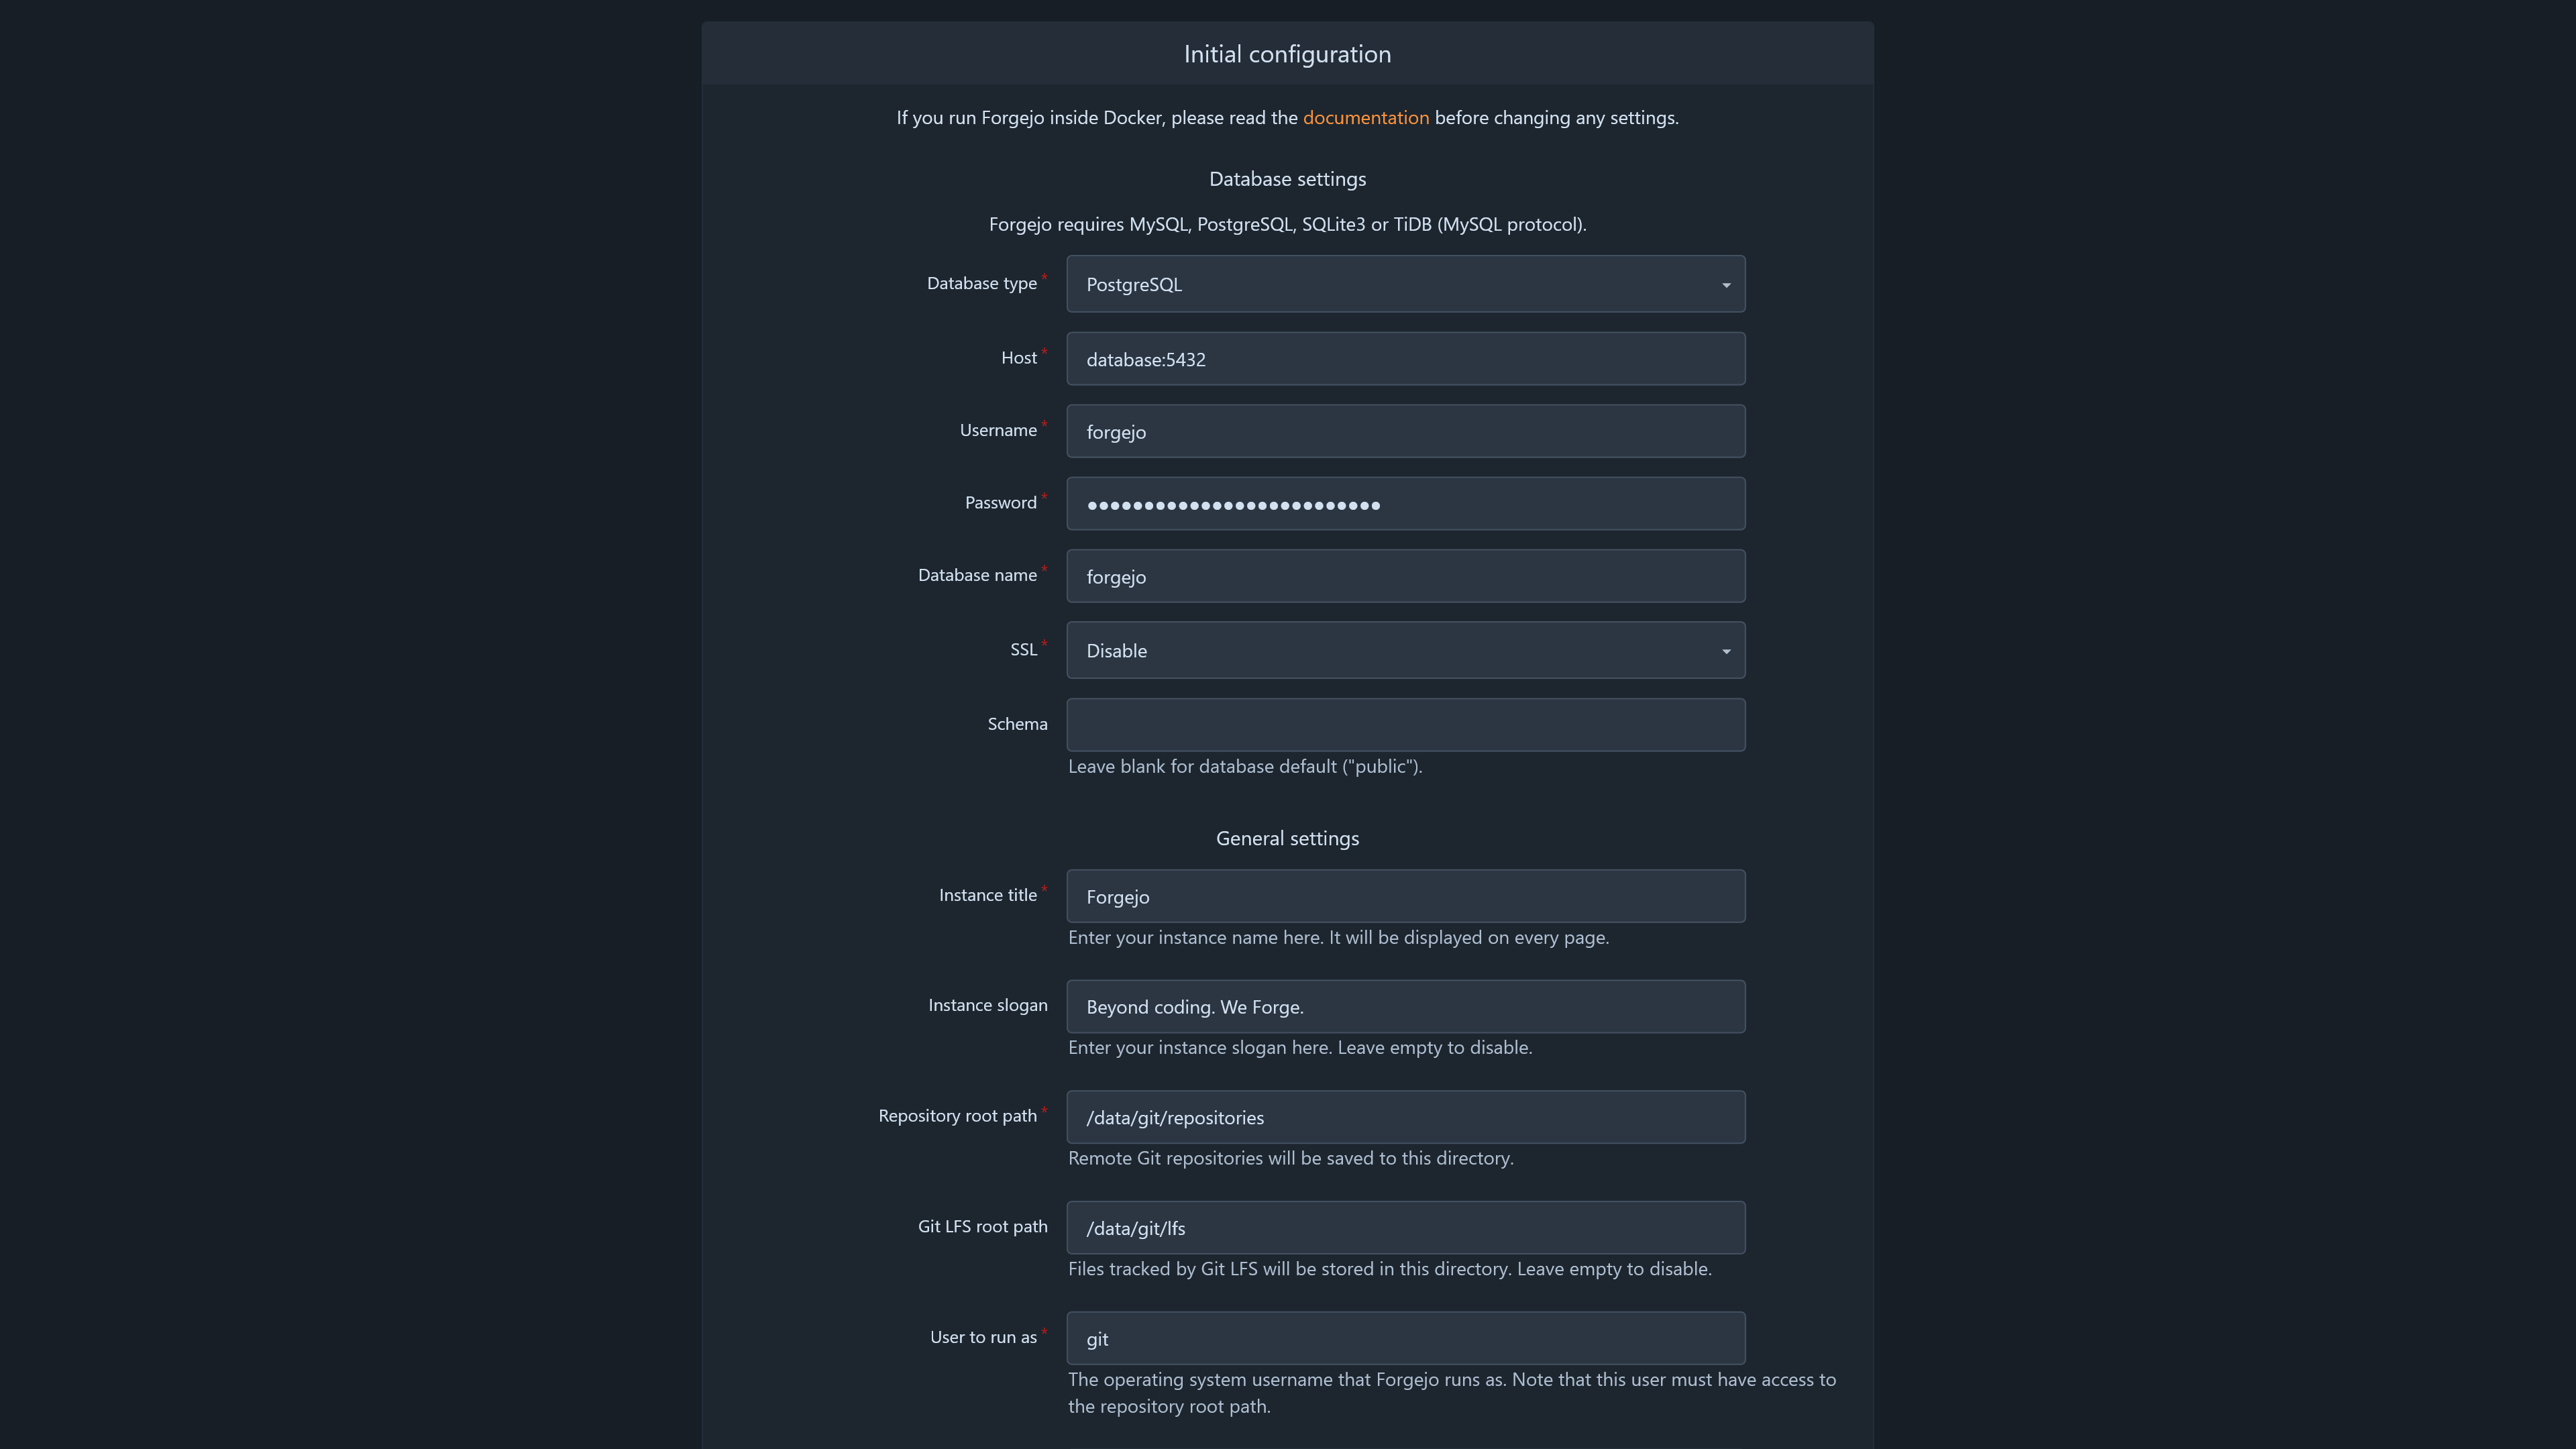The height and width of the screenshot is (1449, 2576).
Task: Click the Schema label text
Action: [x=1017, y=724]
